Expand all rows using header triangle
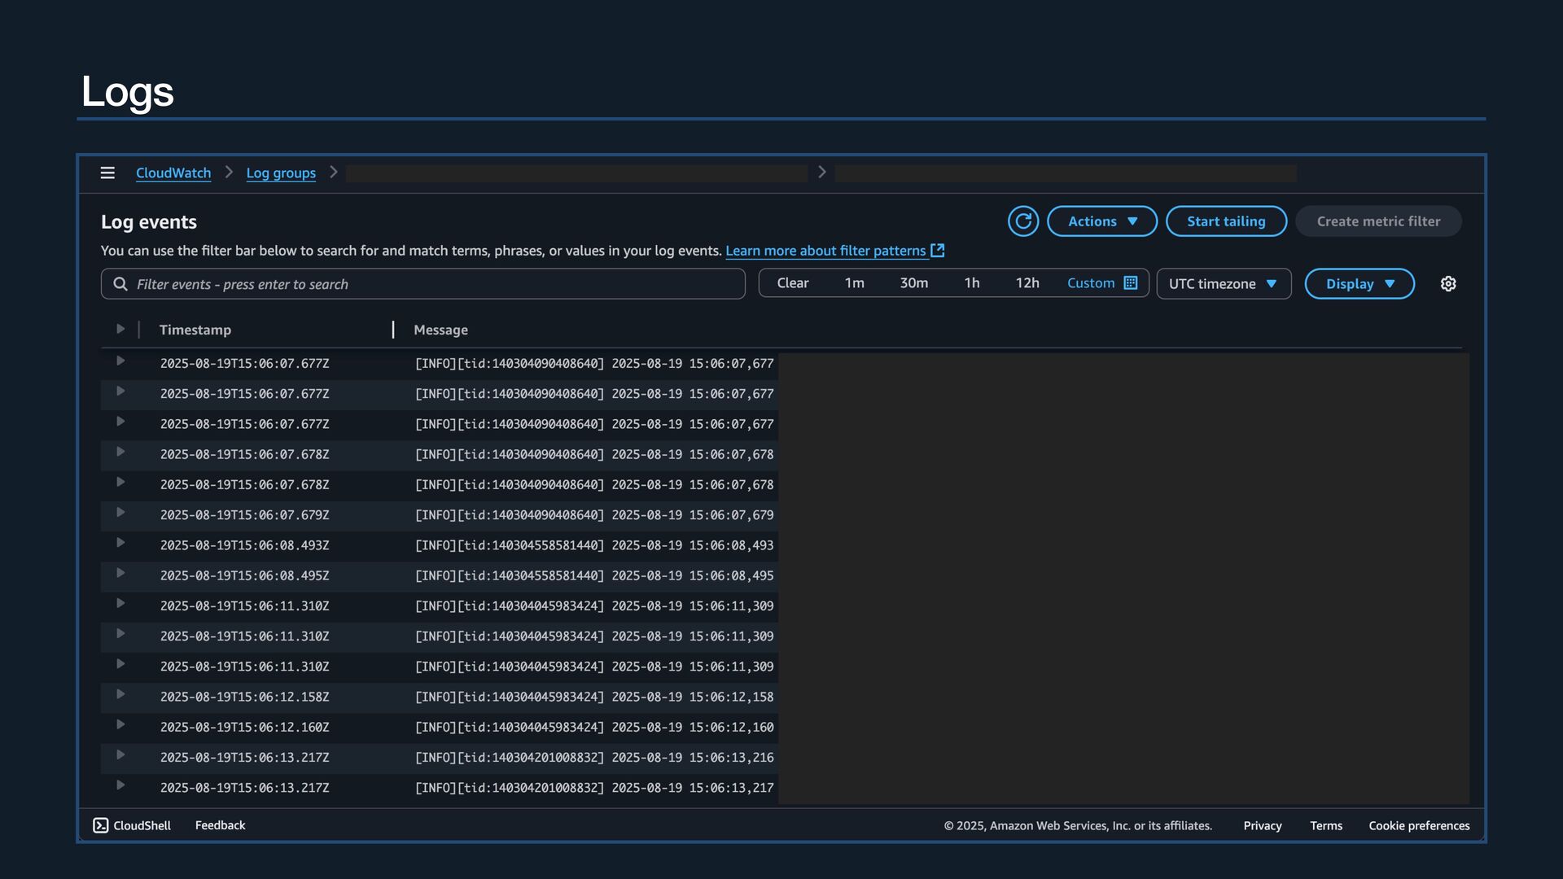The image size is (1563, 879). 120,329
